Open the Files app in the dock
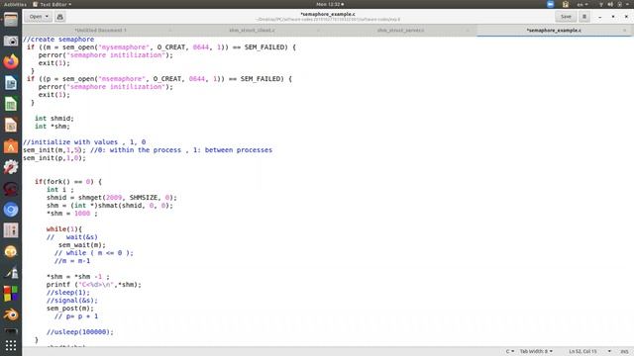 point(11,20)
